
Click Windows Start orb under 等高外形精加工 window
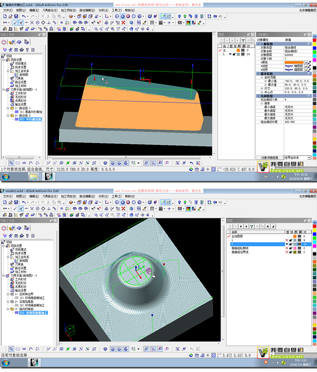(6, 177)
